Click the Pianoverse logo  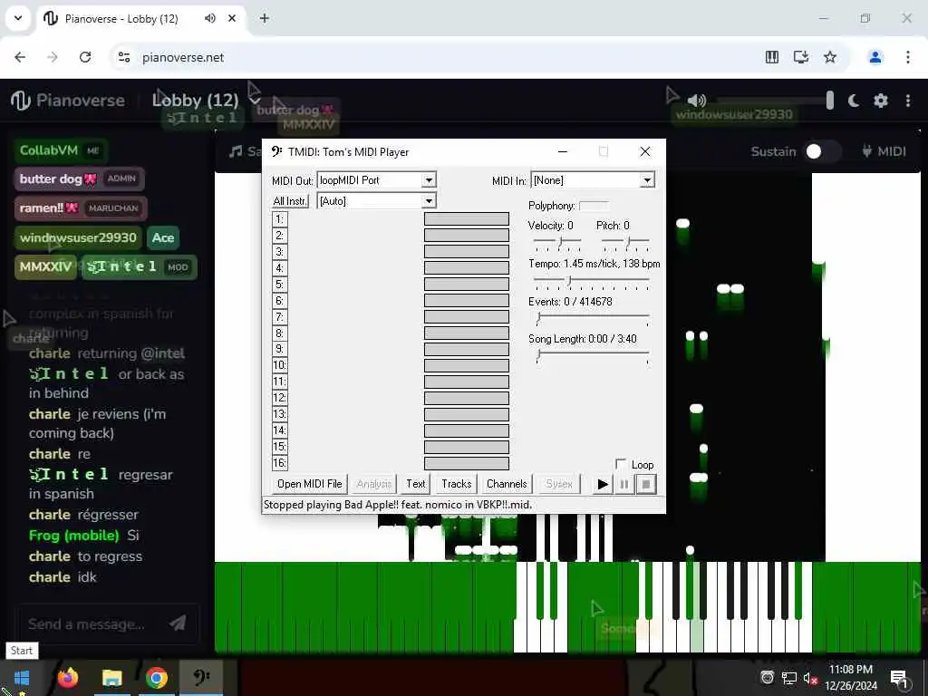[67, 101]
